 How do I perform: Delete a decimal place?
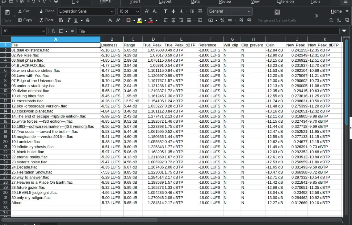[x=249, y=20]
